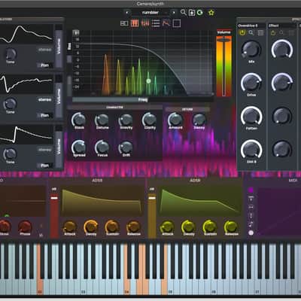Viewport: 301px width, 301px height.
Task: Click the green circular refresh icon
Action: [x=200, y=13]
